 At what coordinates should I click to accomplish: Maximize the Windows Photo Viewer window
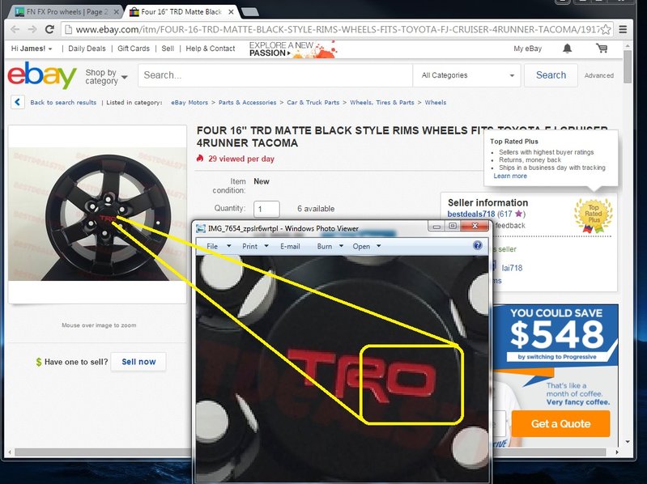pyautogui.click(x=453, y=226)
